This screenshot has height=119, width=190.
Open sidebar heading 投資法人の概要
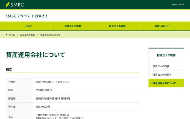coord(166,55)
